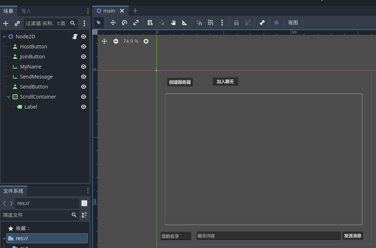Hide the HostButton node
Image resolution: width=376 pixels, height=248 pixels.
point(84,47)
